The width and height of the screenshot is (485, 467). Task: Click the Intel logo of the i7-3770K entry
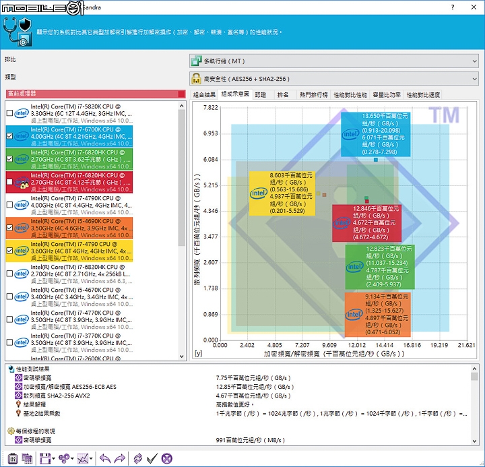click(x=22, y=342)
